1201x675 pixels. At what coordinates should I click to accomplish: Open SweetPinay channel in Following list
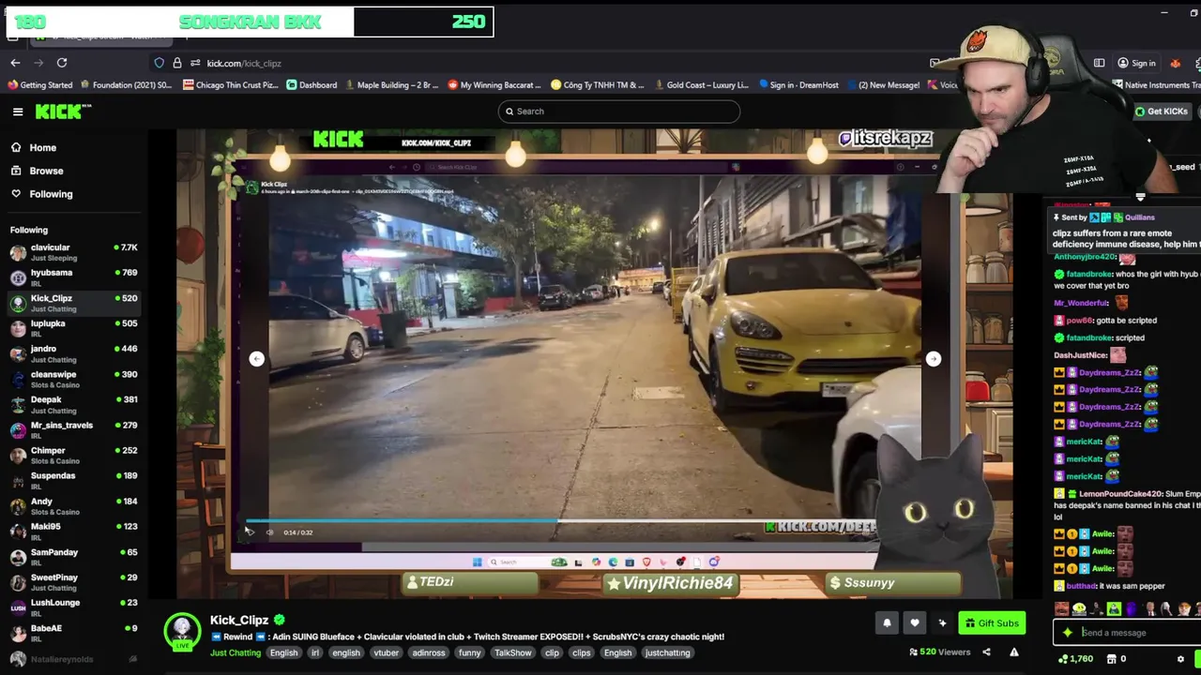(73, 582)
